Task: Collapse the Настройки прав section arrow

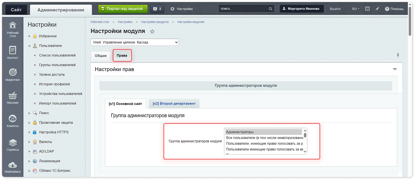Action: coord(395,69)
